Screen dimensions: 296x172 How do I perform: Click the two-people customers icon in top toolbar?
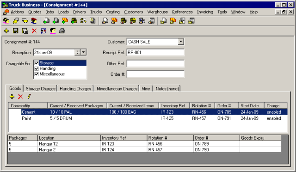(x=6, y=21)
